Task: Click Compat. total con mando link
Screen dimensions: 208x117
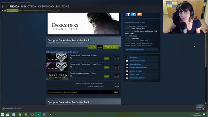Action: [138, 68]
